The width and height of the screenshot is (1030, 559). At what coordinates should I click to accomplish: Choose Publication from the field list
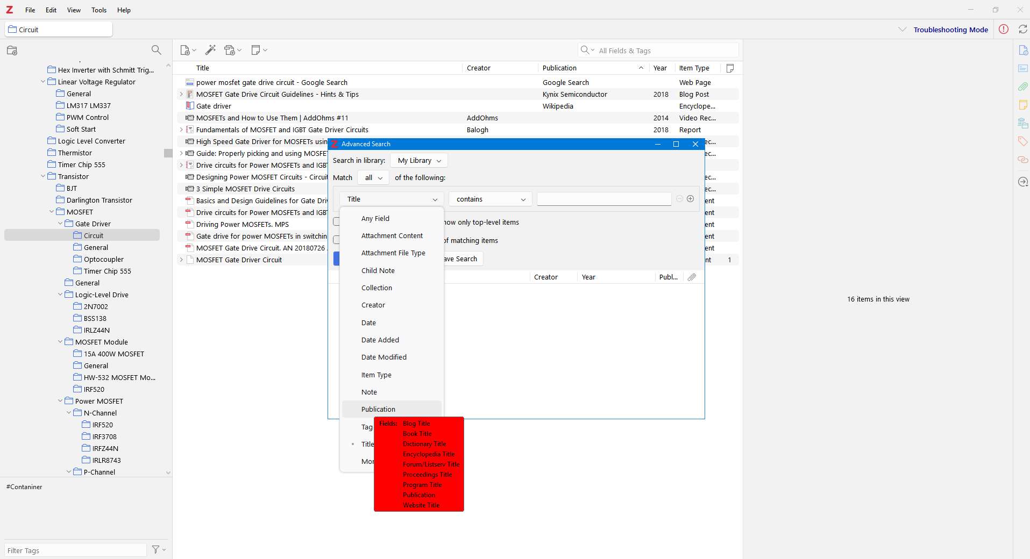392,410
